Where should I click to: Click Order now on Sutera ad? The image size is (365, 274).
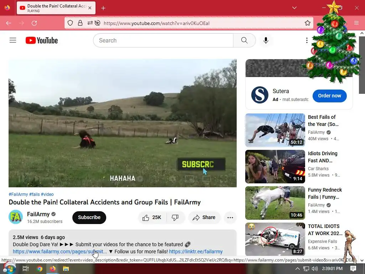tap(329, 96)
